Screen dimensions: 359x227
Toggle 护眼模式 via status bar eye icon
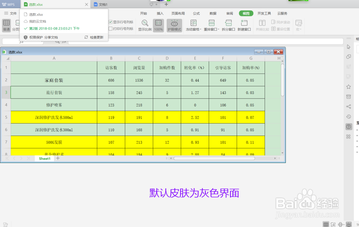tap(349, 224)
